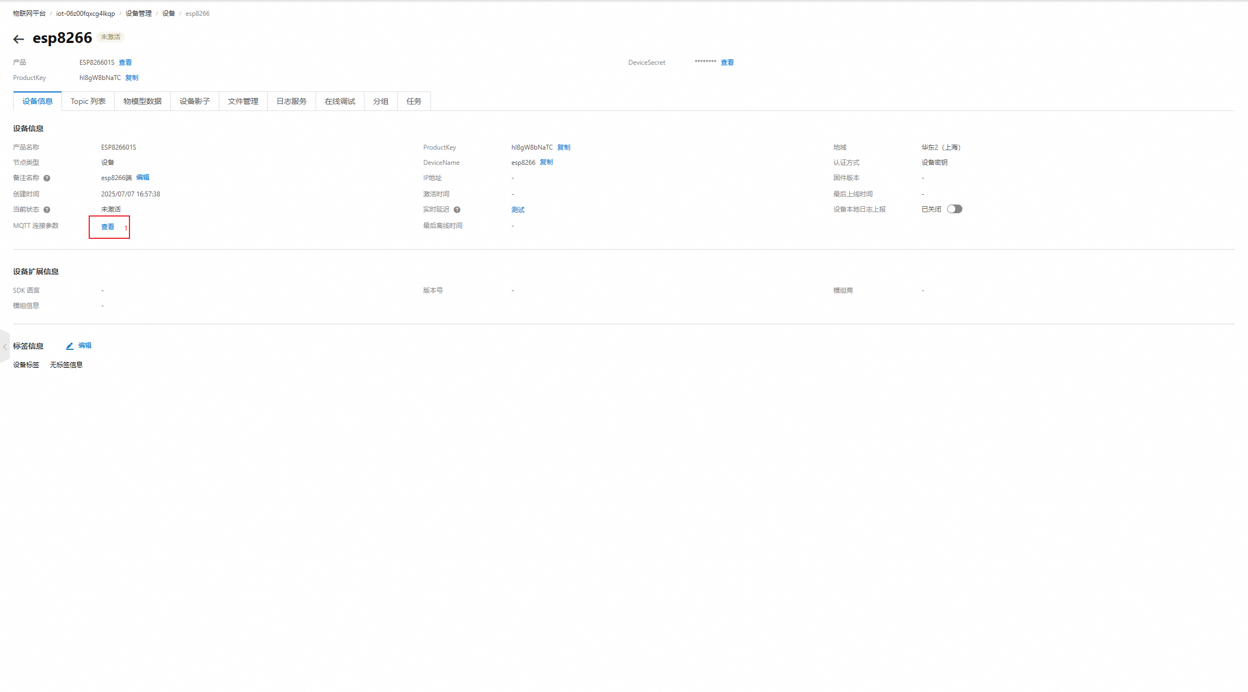View the MQTT 连接参数 via 查看
Viewport: 1248px width, 692px height.
pos(108,227)
